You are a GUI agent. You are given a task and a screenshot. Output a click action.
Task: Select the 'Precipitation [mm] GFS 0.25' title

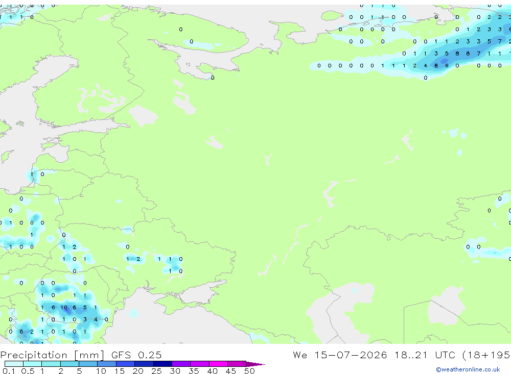click(81, 355)
